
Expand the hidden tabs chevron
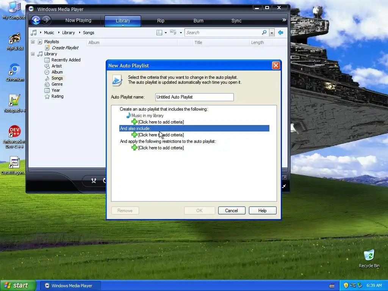click(x=284, y=20)
